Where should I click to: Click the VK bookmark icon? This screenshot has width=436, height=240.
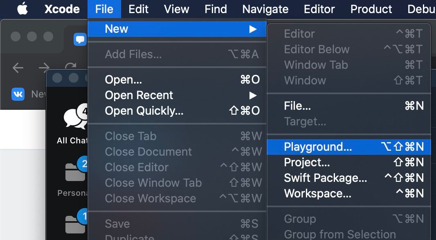(18, 94)
